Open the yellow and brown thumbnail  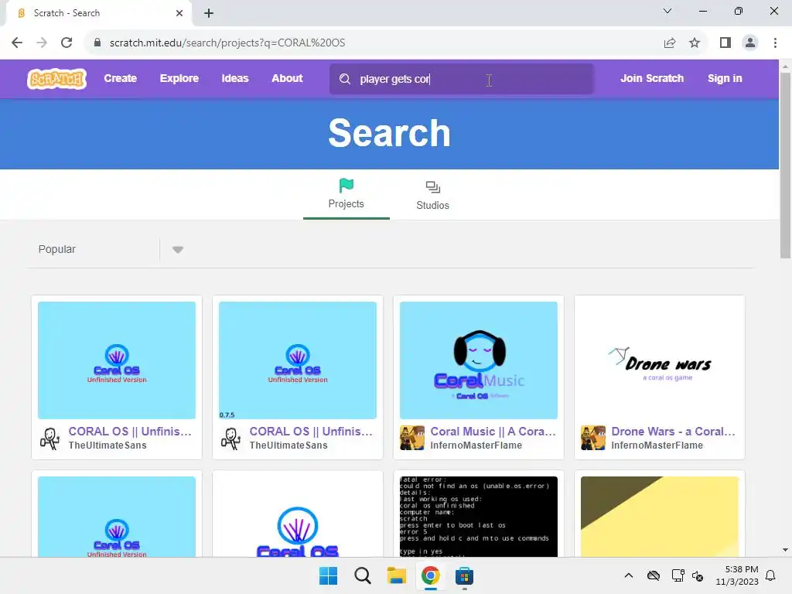click(660, 516)
